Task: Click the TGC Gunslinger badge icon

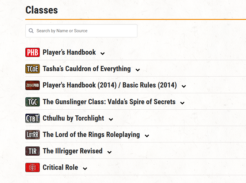Action: click(33, 102)
